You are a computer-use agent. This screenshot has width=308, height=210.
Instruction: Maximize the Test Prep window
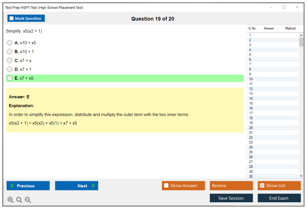tap(284, 7)
